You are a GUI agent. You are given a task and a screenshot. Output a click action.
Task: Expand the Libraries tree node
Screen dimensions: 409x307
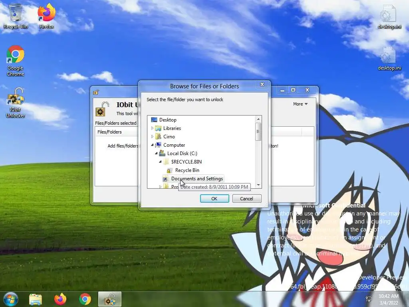pyautogui.click(x=152, y=128)
